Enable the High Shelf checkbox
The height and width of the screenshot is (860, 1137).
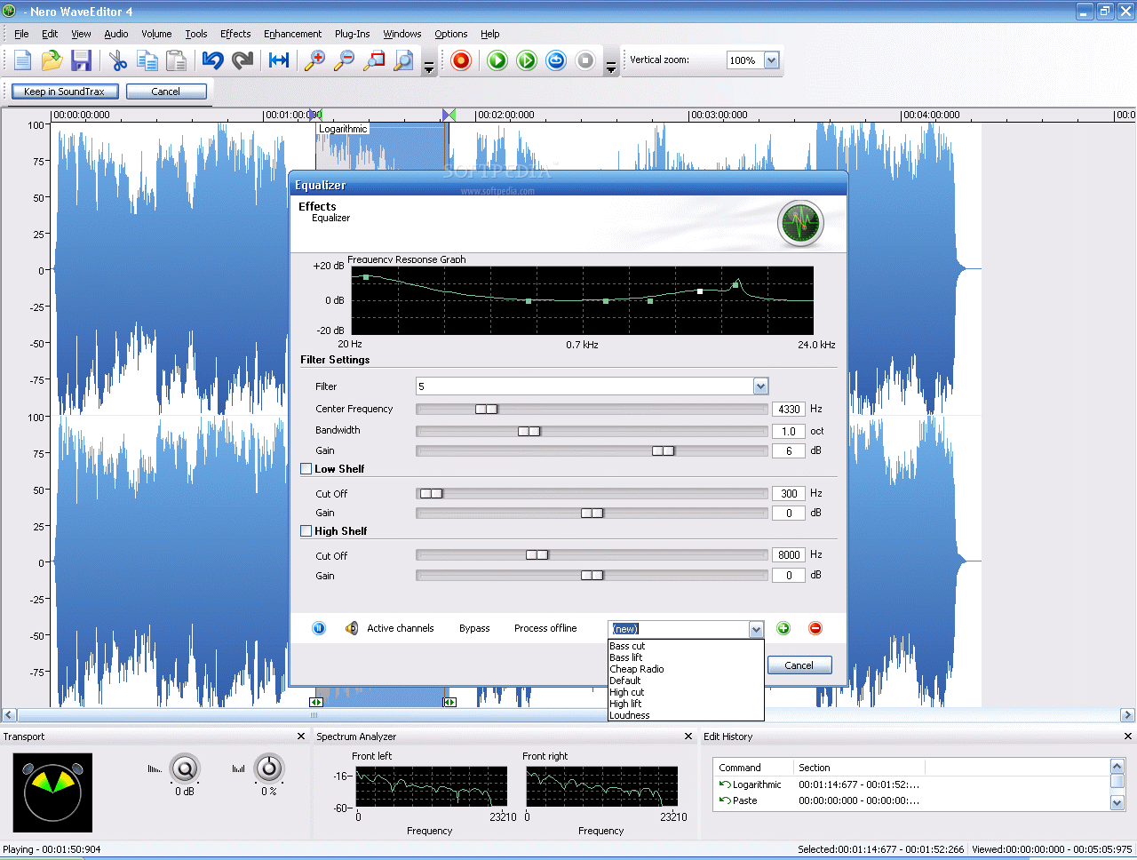click(x=306, y=531)
